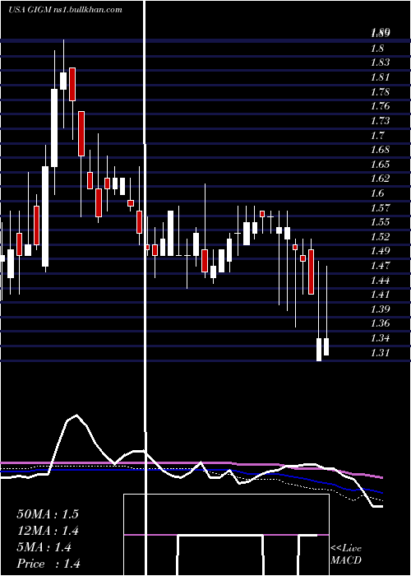Click the '50MA : 1.5' readout
The height and width of the screenshot is (576, 411).
48,514
